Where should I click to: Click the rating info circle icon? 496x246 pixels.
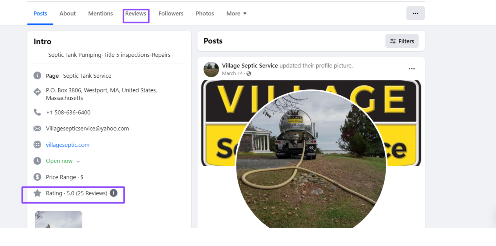tap(114, 193)
